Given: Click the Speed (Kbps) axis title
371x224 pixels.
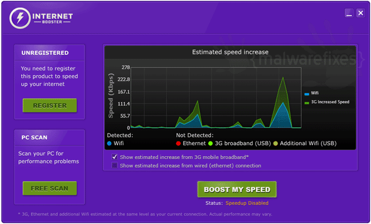Looking at the screenshot, I should [x=111, y=96].
